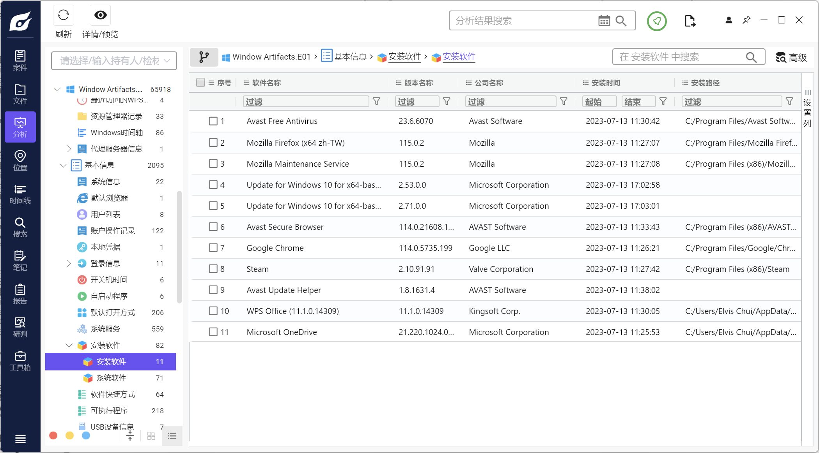Click the red color tag dot
Image resolution: width=819 pixels, height=453 pixels.
[53, 435]
